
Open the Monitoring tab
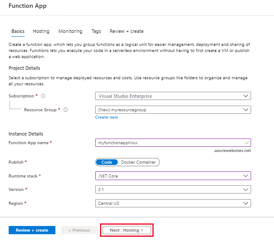[70, 32]
